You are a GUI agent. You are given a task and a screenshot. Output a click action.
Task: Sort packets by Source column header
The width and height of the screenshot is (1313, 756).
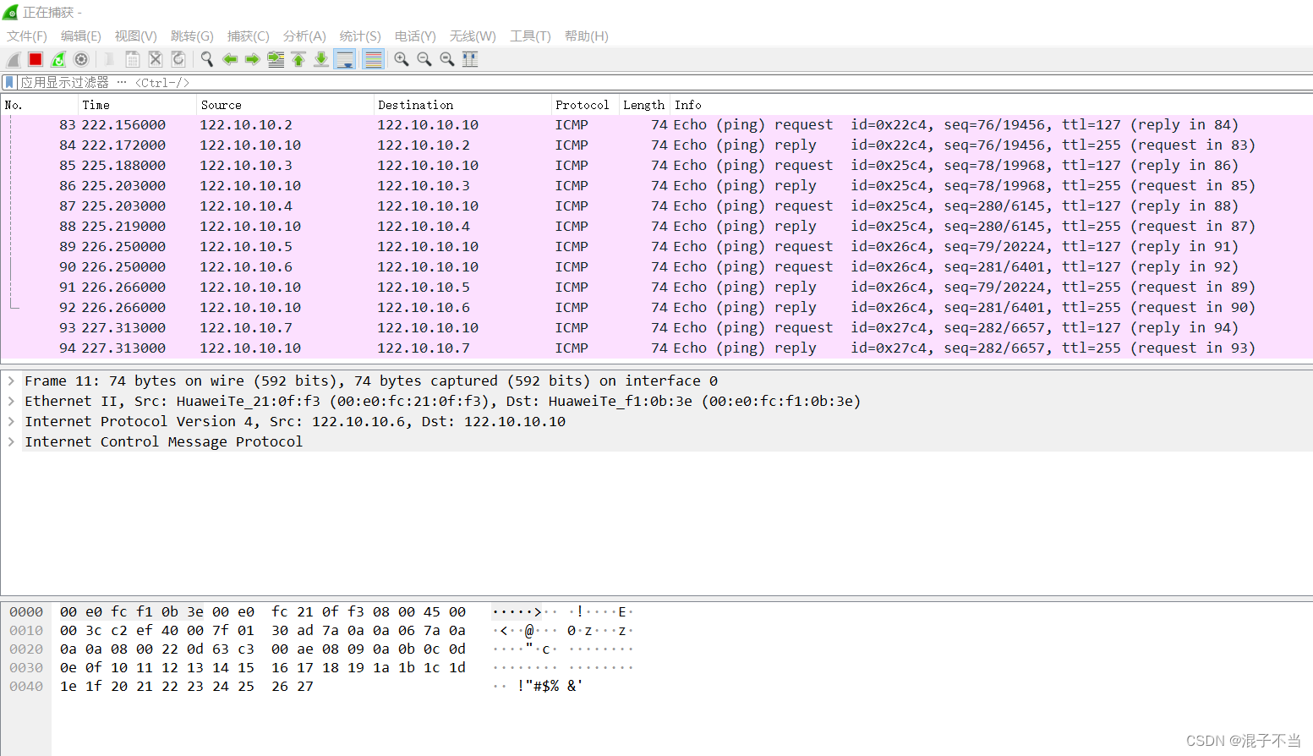tap(285, 105)
